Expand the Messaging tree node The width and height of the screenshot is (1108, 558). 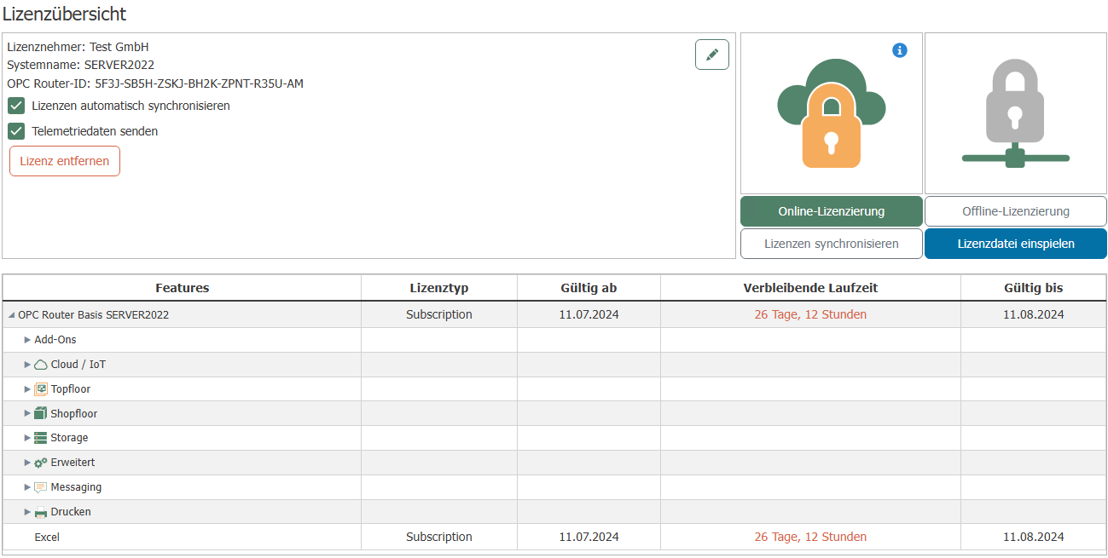click(x=27, y=487)
